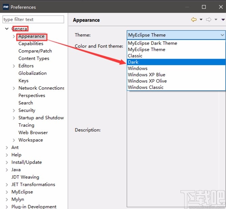Choose MyEclipse Dark Theme from the list
This screenshot has width=226, height=209.
[176, 43]
